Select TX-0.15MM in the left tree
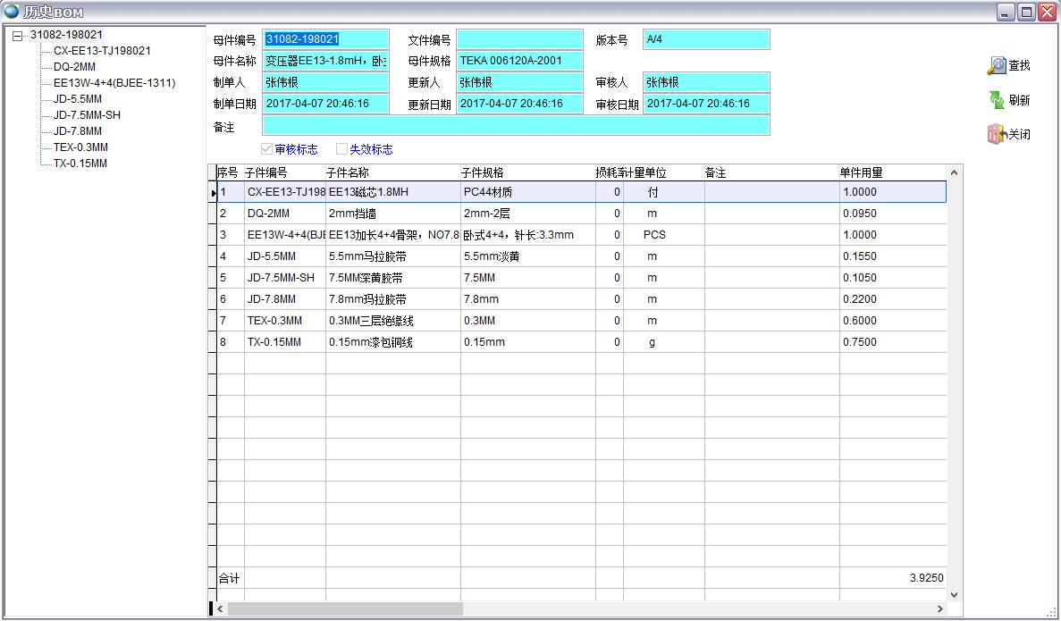The width and height of the screenshot is (1061, 621). tap(80, 164)
